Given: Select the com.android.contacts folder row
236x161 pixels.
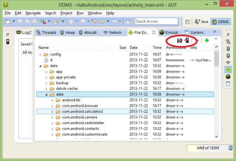Looking at the screenshot, I should coord(125,129).
